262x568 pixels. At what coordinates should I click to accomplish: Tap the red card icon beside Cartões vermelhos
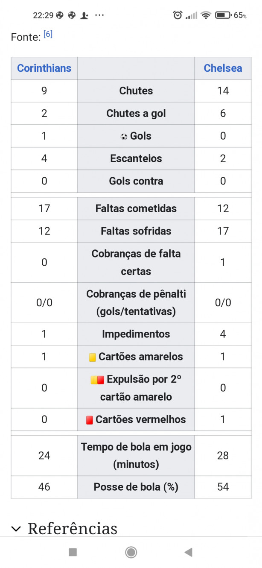[89, 420]
